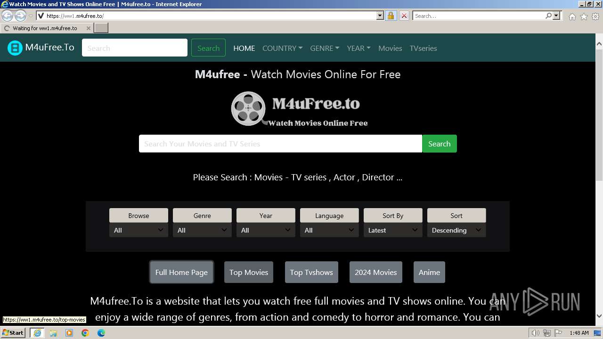Expand the GENRE menu
603x339 pixels.
(x=325, y=48)
